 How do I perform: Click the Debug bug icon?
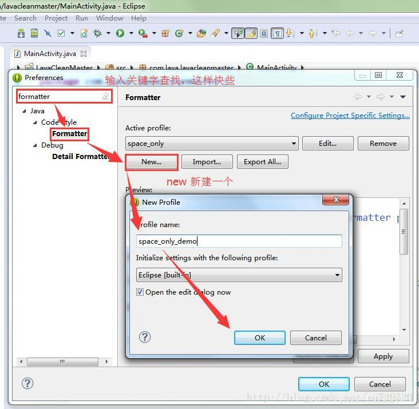point(97,33)
